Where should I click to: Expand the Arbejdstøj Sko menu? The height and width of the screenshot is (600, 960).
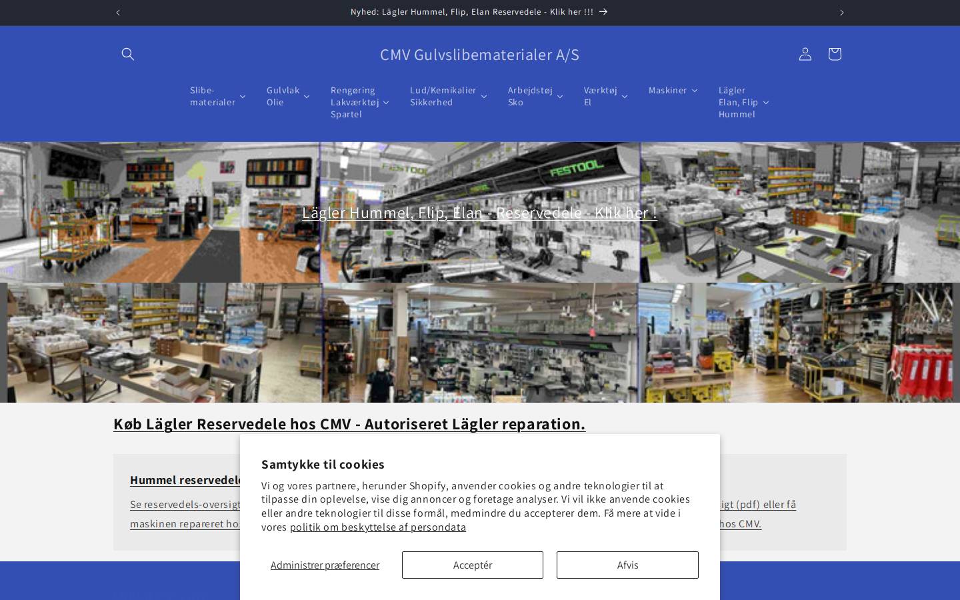tap(535, 96)
